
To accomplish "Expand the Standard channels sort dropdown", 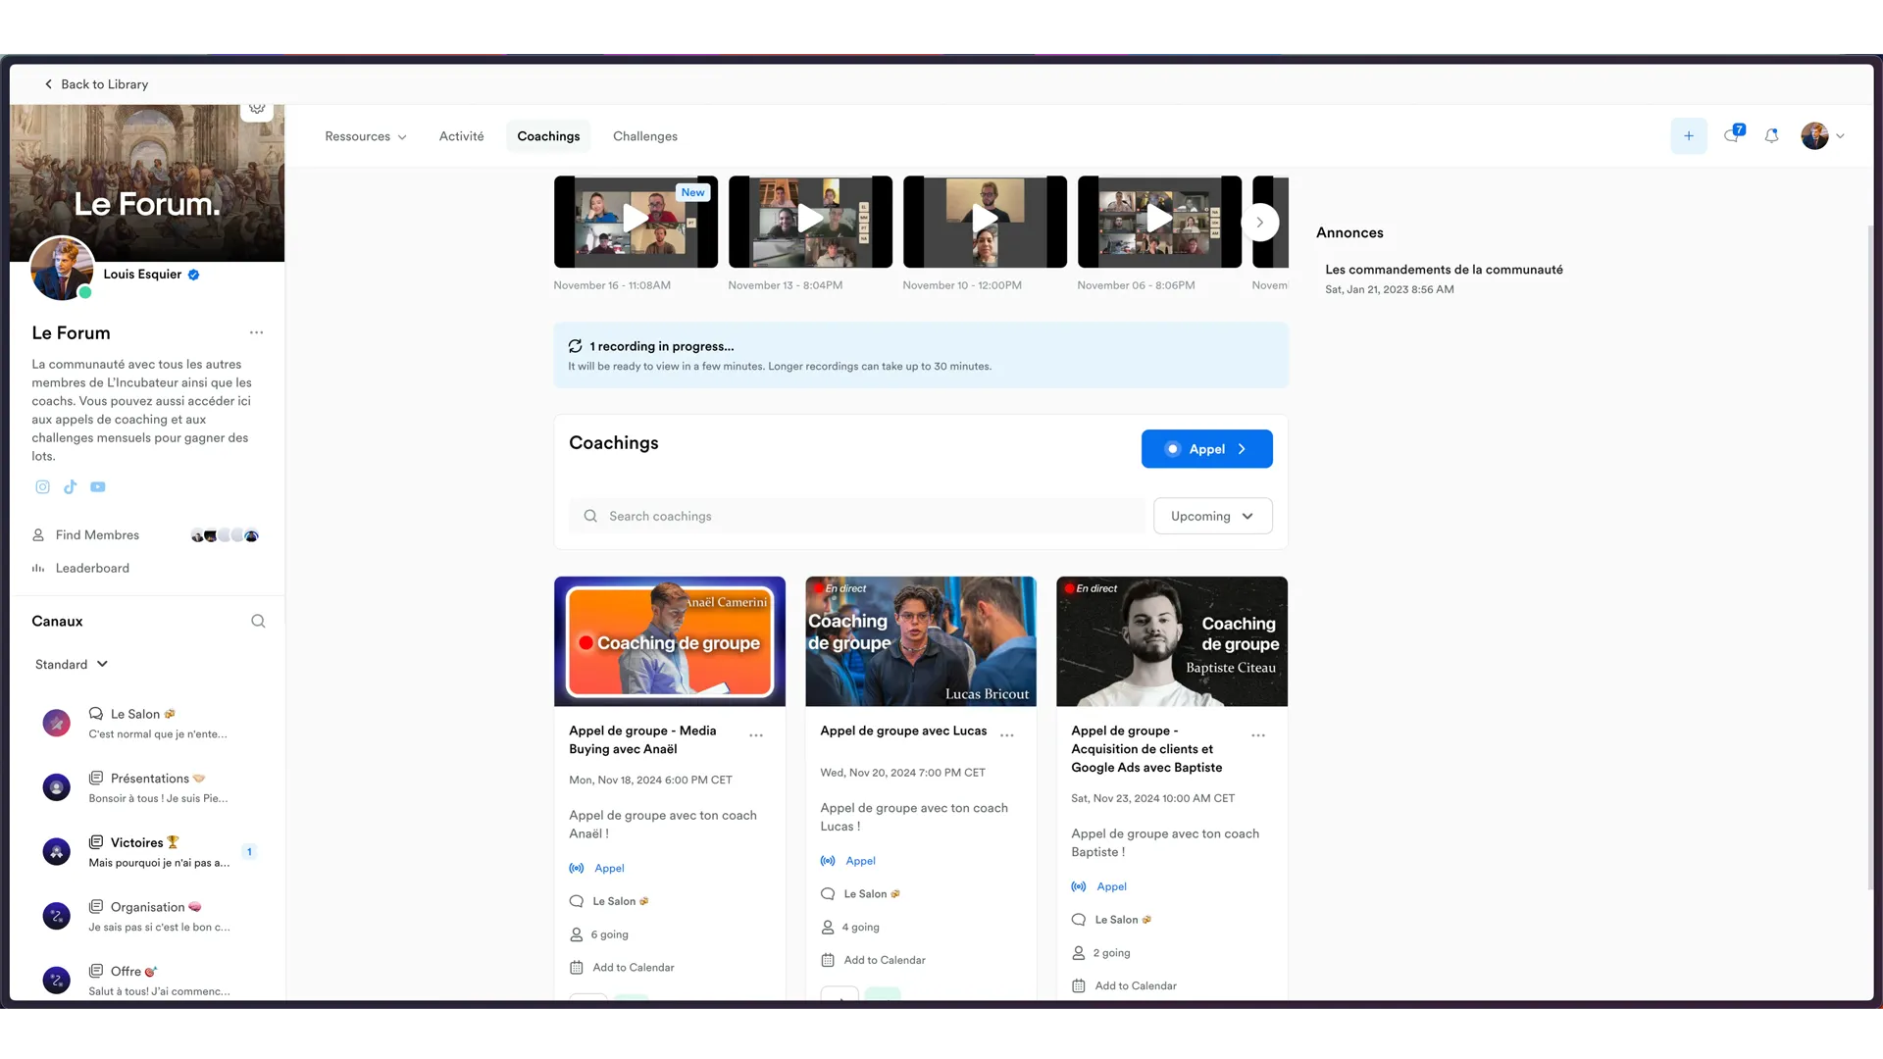I will pos(72,665).
